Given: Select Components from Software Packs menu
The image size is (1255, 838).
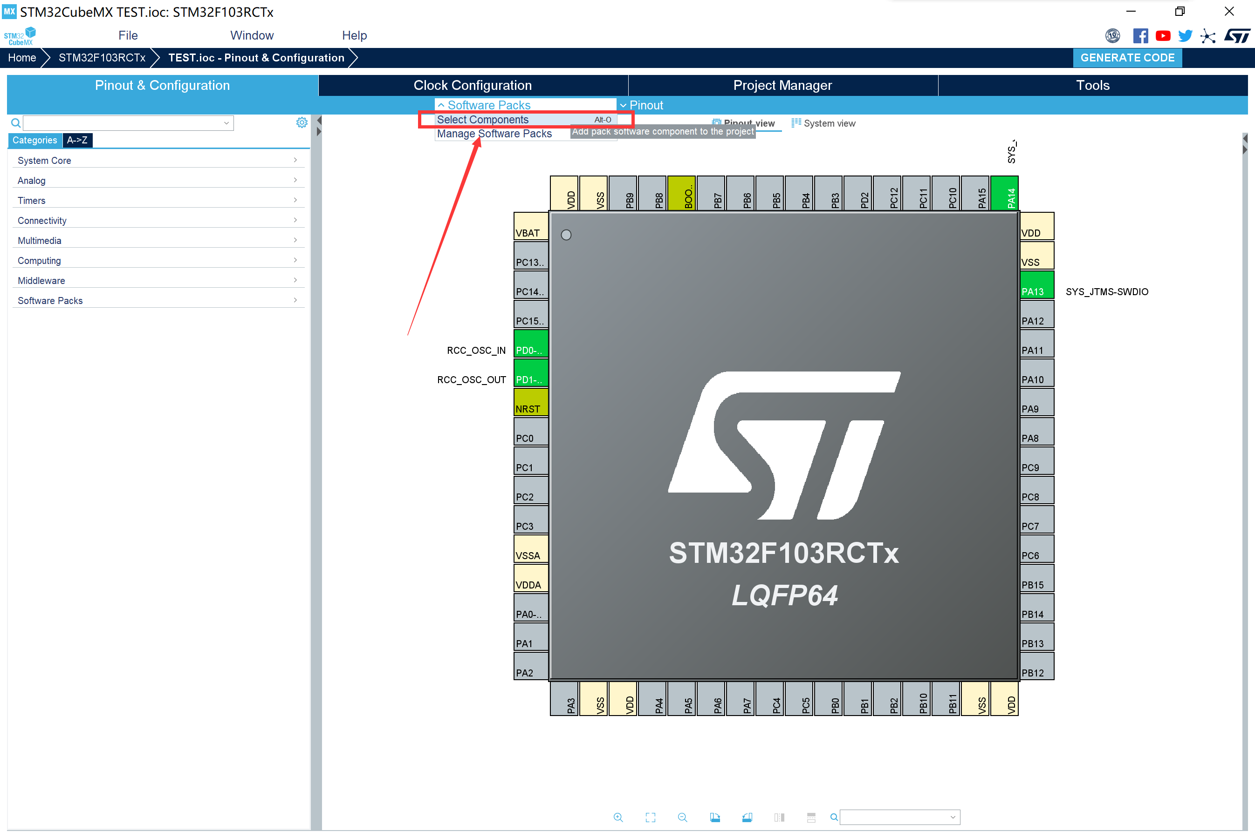Looking at the screenshot, I should pos(482,119).
